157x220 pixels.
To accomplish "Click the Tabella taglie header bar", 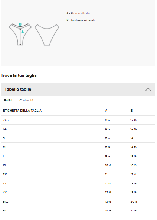I will pos(79,90).
